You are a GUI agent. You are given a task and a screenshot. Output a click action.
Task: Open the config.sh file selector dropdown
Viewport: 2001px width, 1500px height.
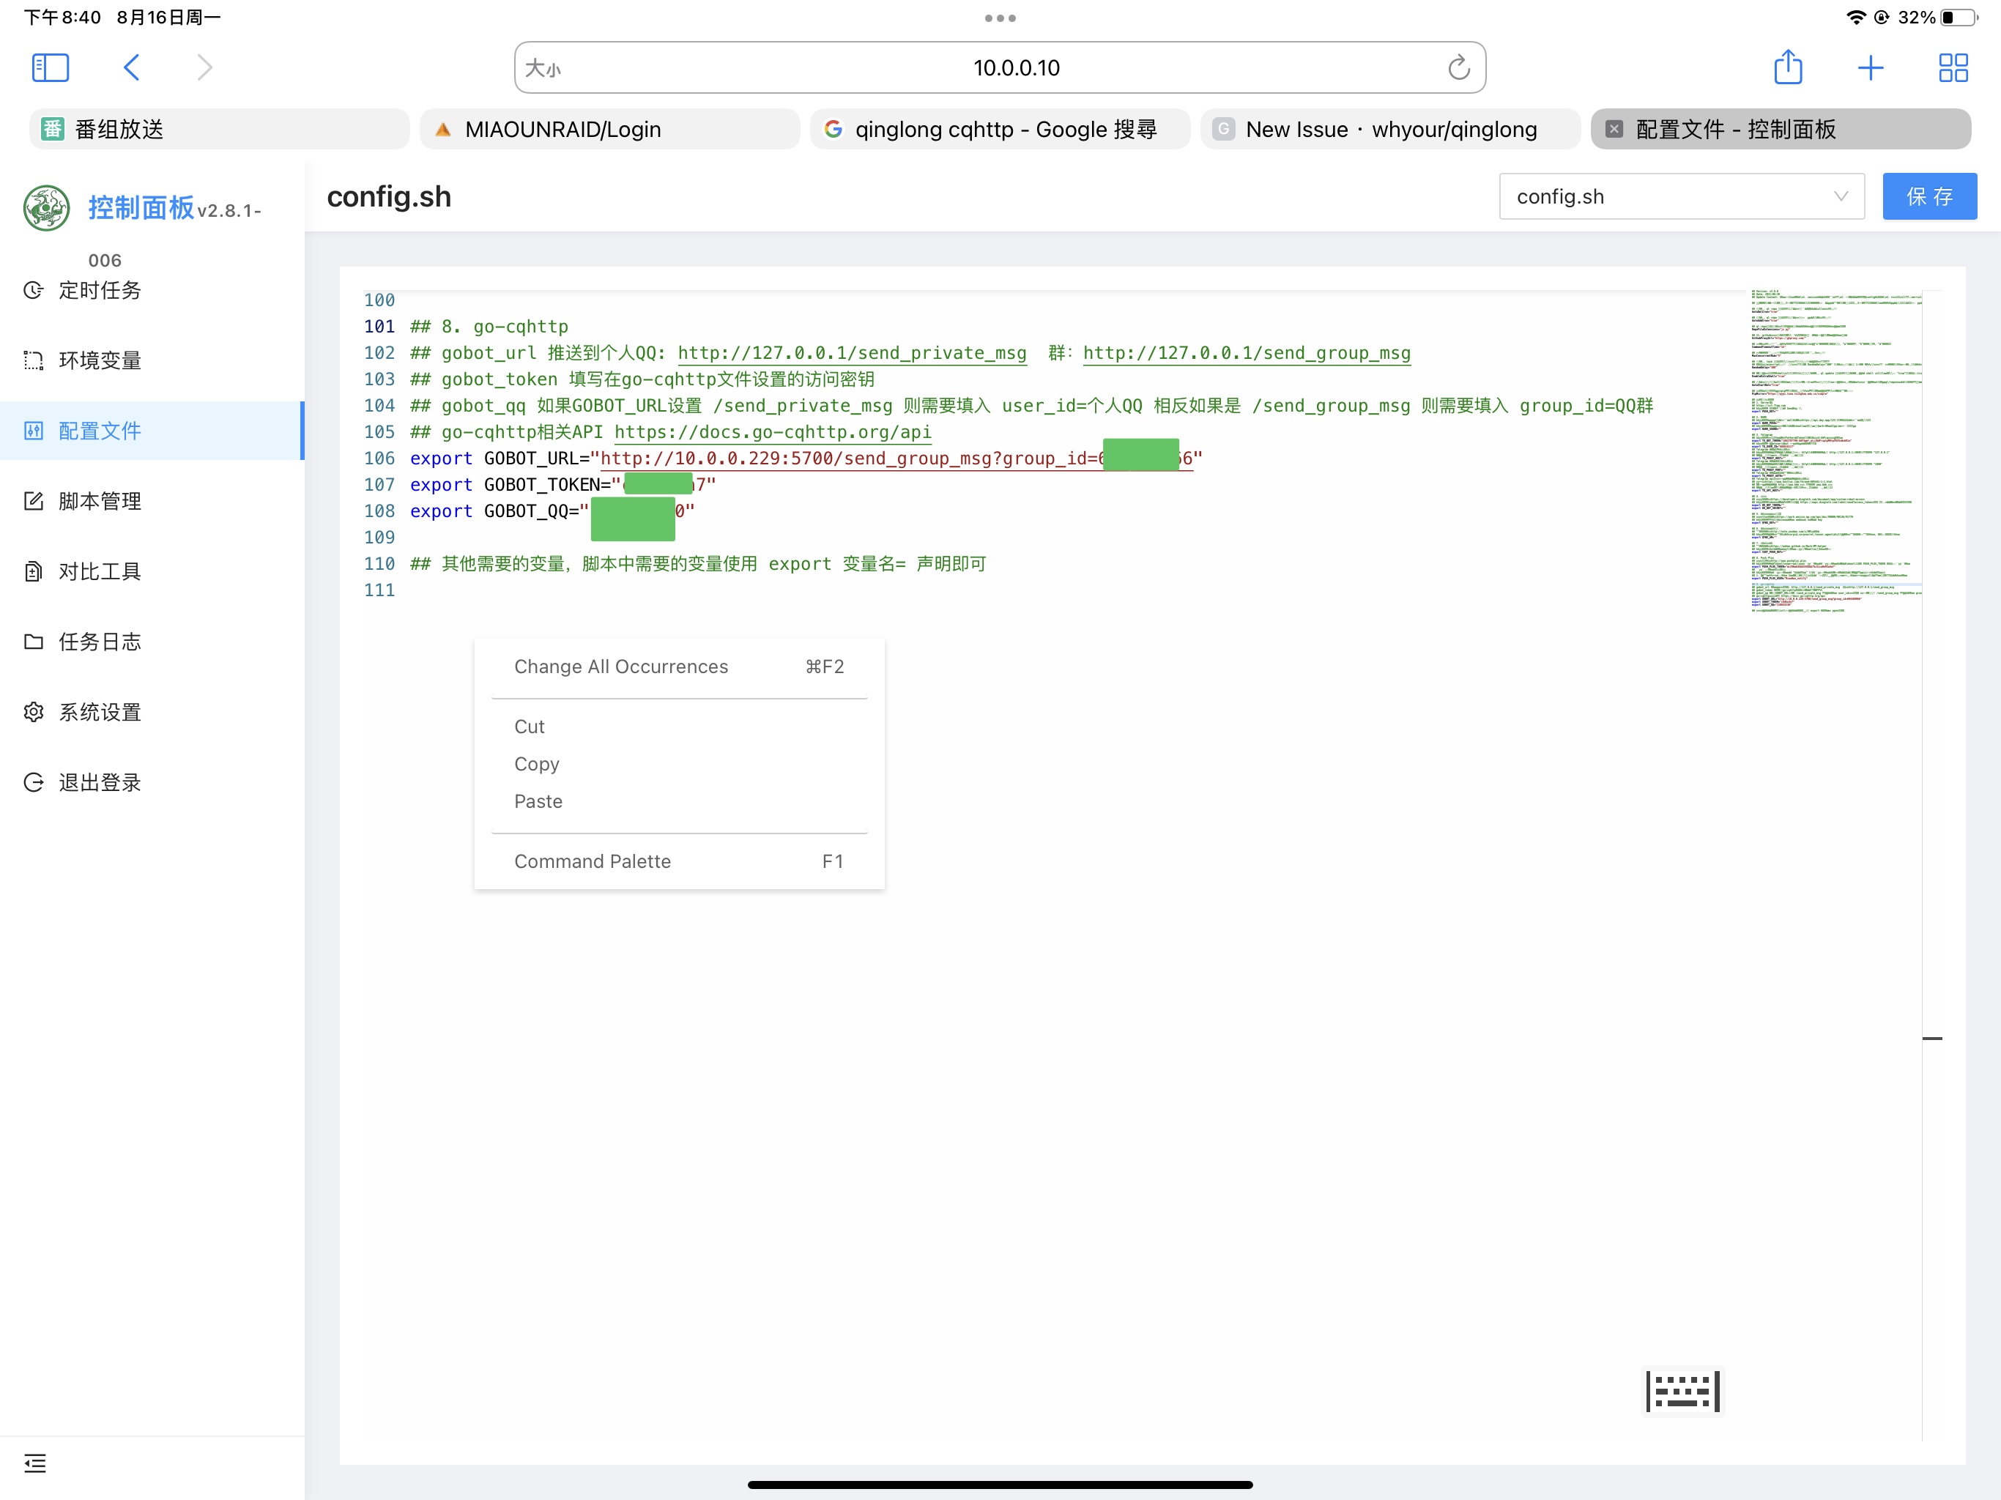tap(1681, 196)
